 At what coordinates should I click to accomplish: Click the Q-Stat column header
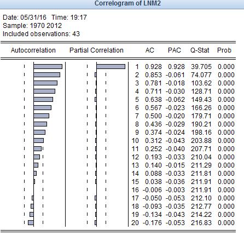pos(200,50)
